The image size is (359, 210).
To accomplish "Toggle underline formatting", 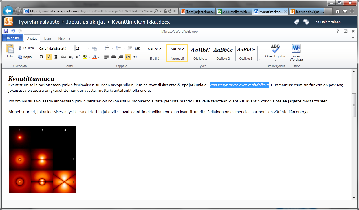I will pos(56,57).
